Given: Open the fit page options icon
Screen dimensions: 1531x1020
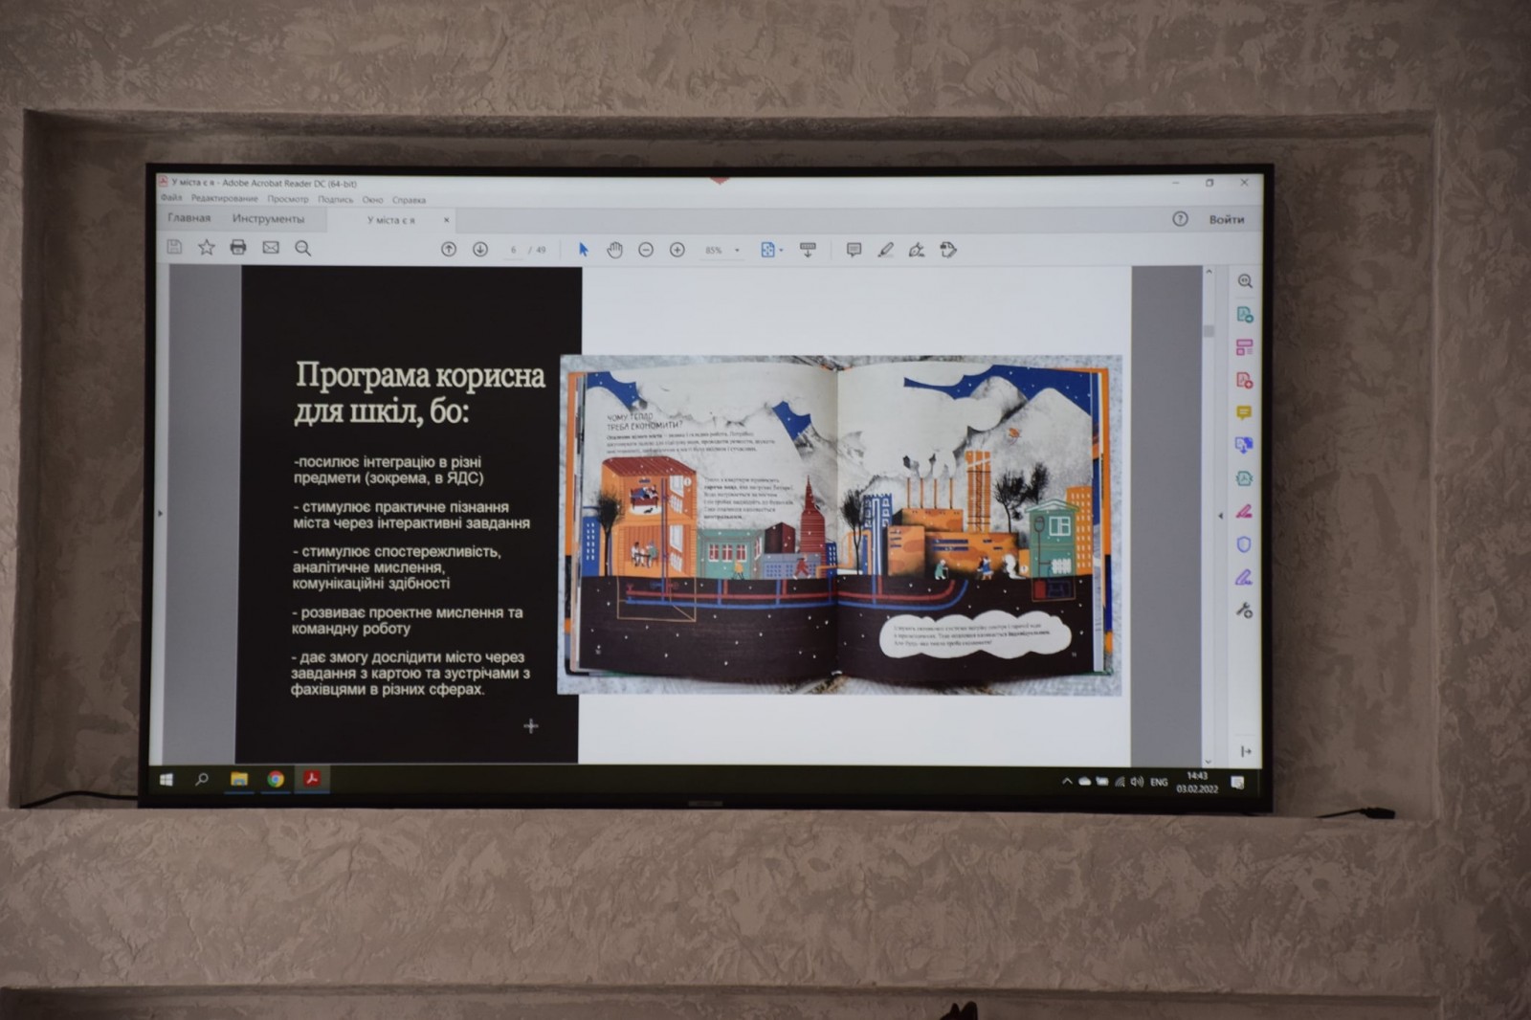Looking at the screenshot, I should (767, 250).
